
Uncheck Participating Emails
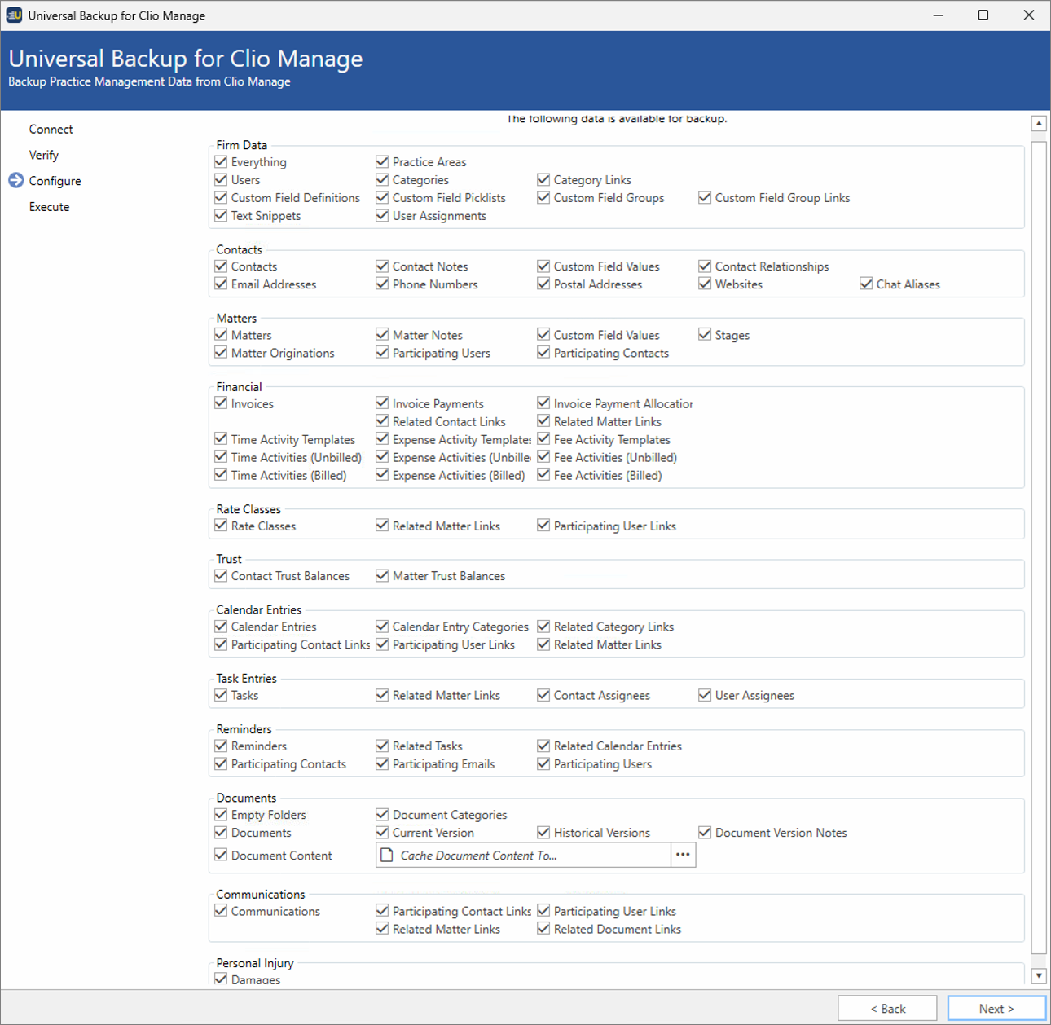(x=382, y=763)
